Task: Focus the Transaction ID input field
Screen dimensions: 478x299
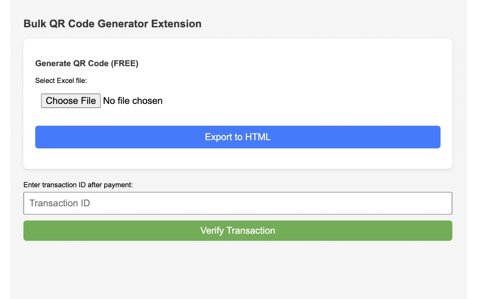Action: 238,203
